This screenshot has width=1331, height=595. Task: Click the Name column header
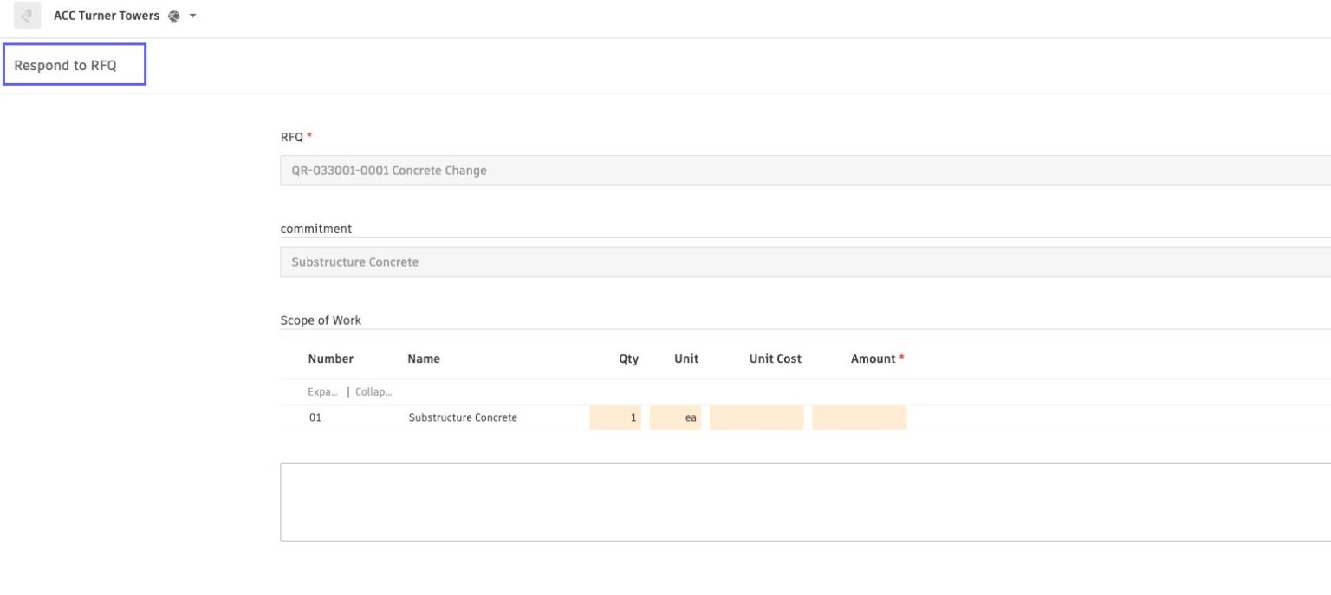[x=424, y=359]
